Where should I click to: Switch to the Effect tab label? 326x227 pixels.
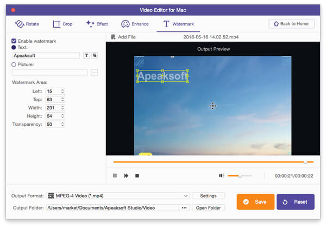pos(102,24)
